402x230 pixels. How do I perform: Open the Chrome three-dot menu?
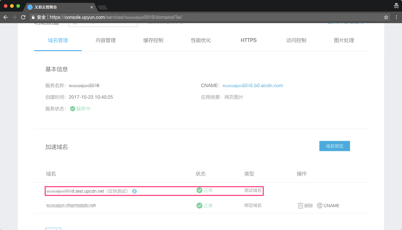[x=396, y=17]
